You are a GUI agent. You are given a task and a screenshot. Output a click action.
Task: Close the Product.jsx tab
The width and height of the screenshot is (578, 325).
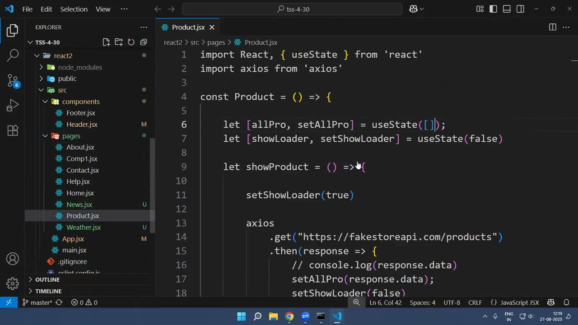tap(212, 28)
